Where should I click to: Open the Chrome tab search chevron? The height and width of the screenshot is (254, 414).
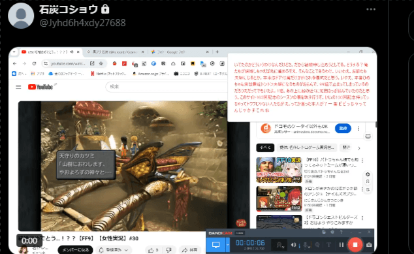click(14, 52)
